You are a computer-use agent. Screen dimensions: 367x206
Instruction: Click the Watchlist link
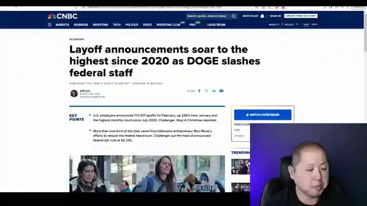(x=250, y=16)
